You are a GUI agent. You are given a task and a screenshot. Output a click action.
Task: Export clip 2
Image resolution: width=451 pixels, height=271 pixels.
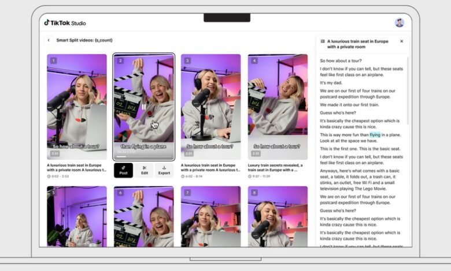pos(164,170)
